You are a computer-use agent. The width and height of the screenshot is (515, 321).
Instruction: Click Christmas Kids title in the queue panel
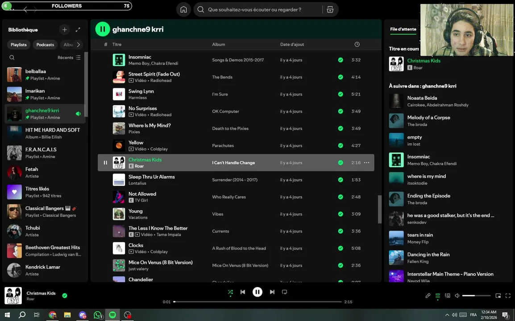424,60
